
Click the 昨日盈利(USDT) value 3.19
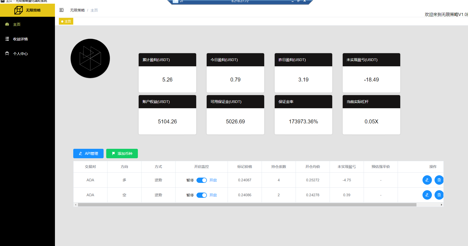[303, 80]
